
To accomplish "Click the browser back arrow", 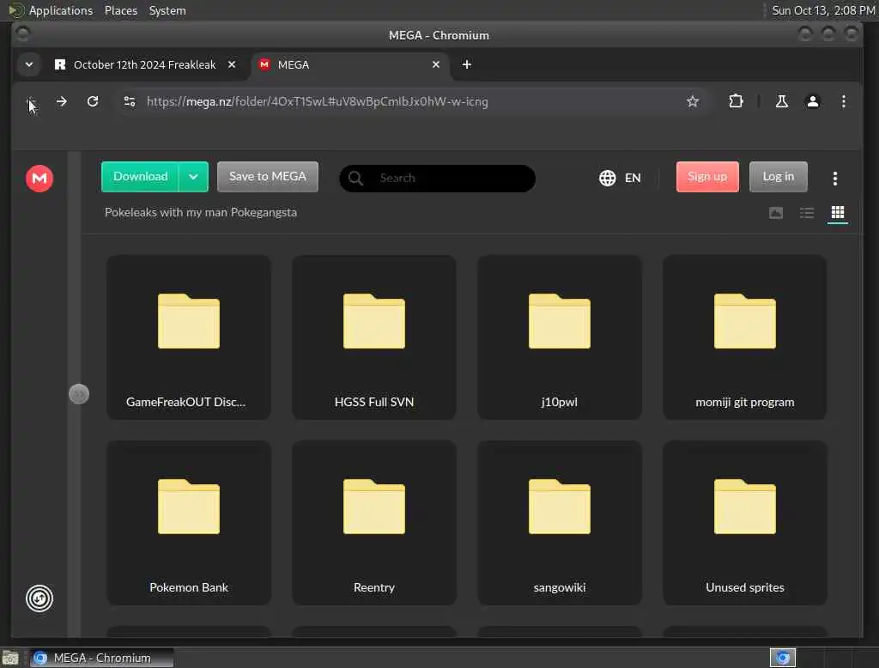I will (31, 101).
